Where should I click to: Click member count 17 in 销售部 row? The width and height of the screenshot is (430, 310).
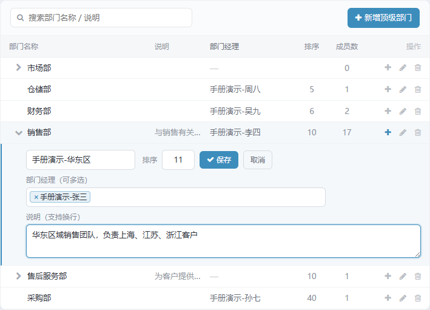coord(347,132)
